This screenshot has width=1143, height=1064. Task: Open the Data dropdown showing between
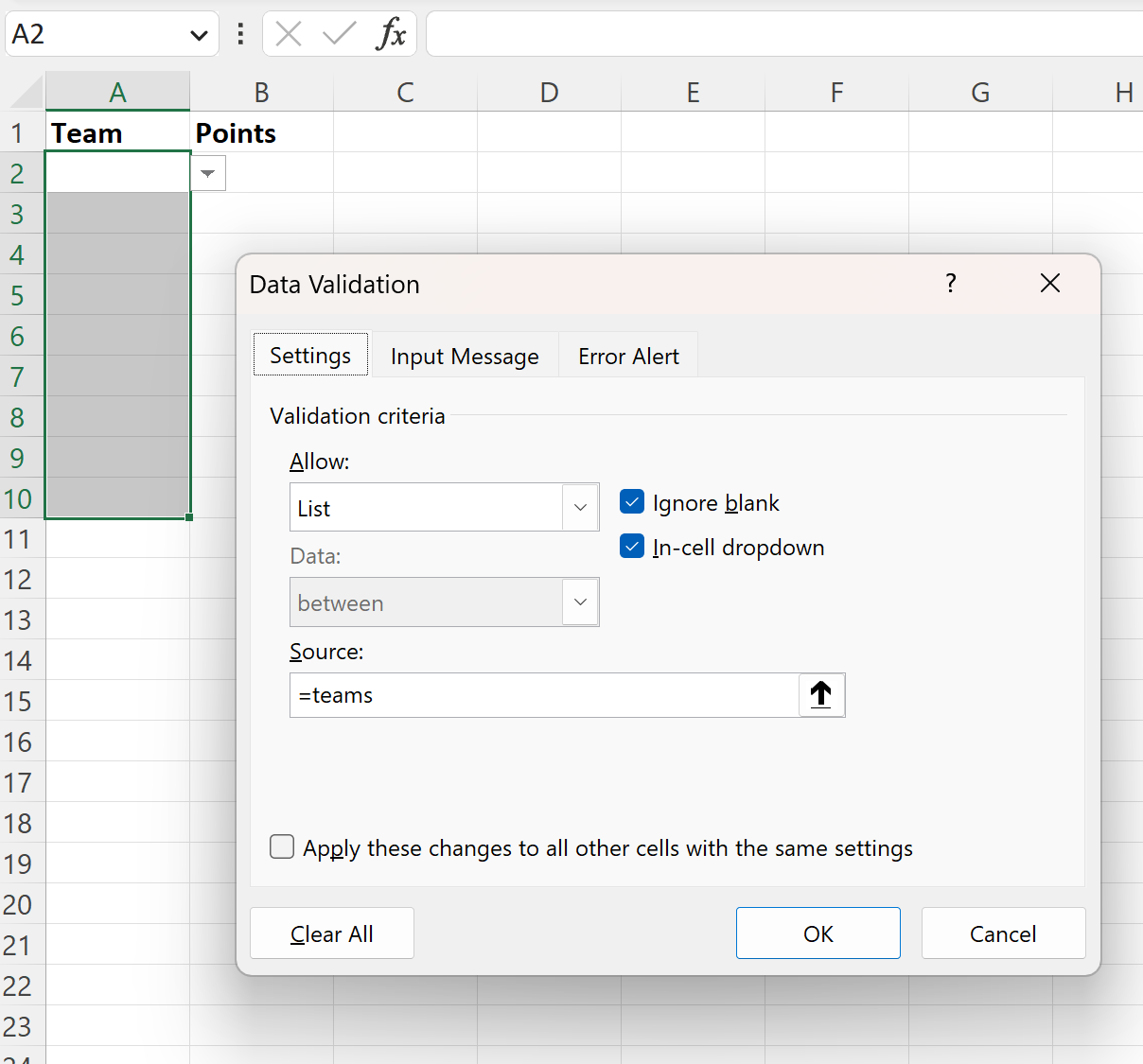(x=579, y=602)
